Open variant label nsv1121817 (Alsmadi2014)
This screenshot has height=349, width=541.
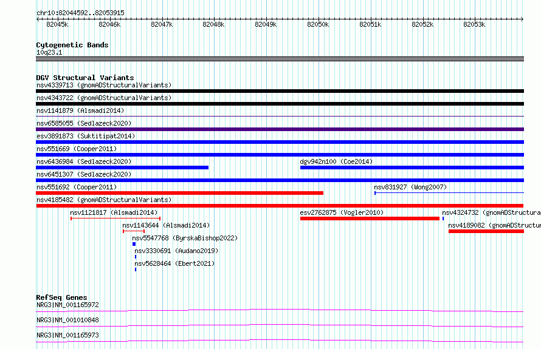(114, 212)
